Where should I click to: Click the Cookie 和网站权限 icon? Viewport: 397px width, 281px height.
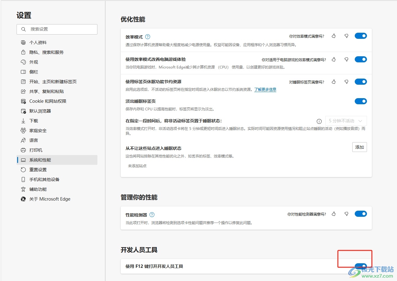tap(23, 101)
